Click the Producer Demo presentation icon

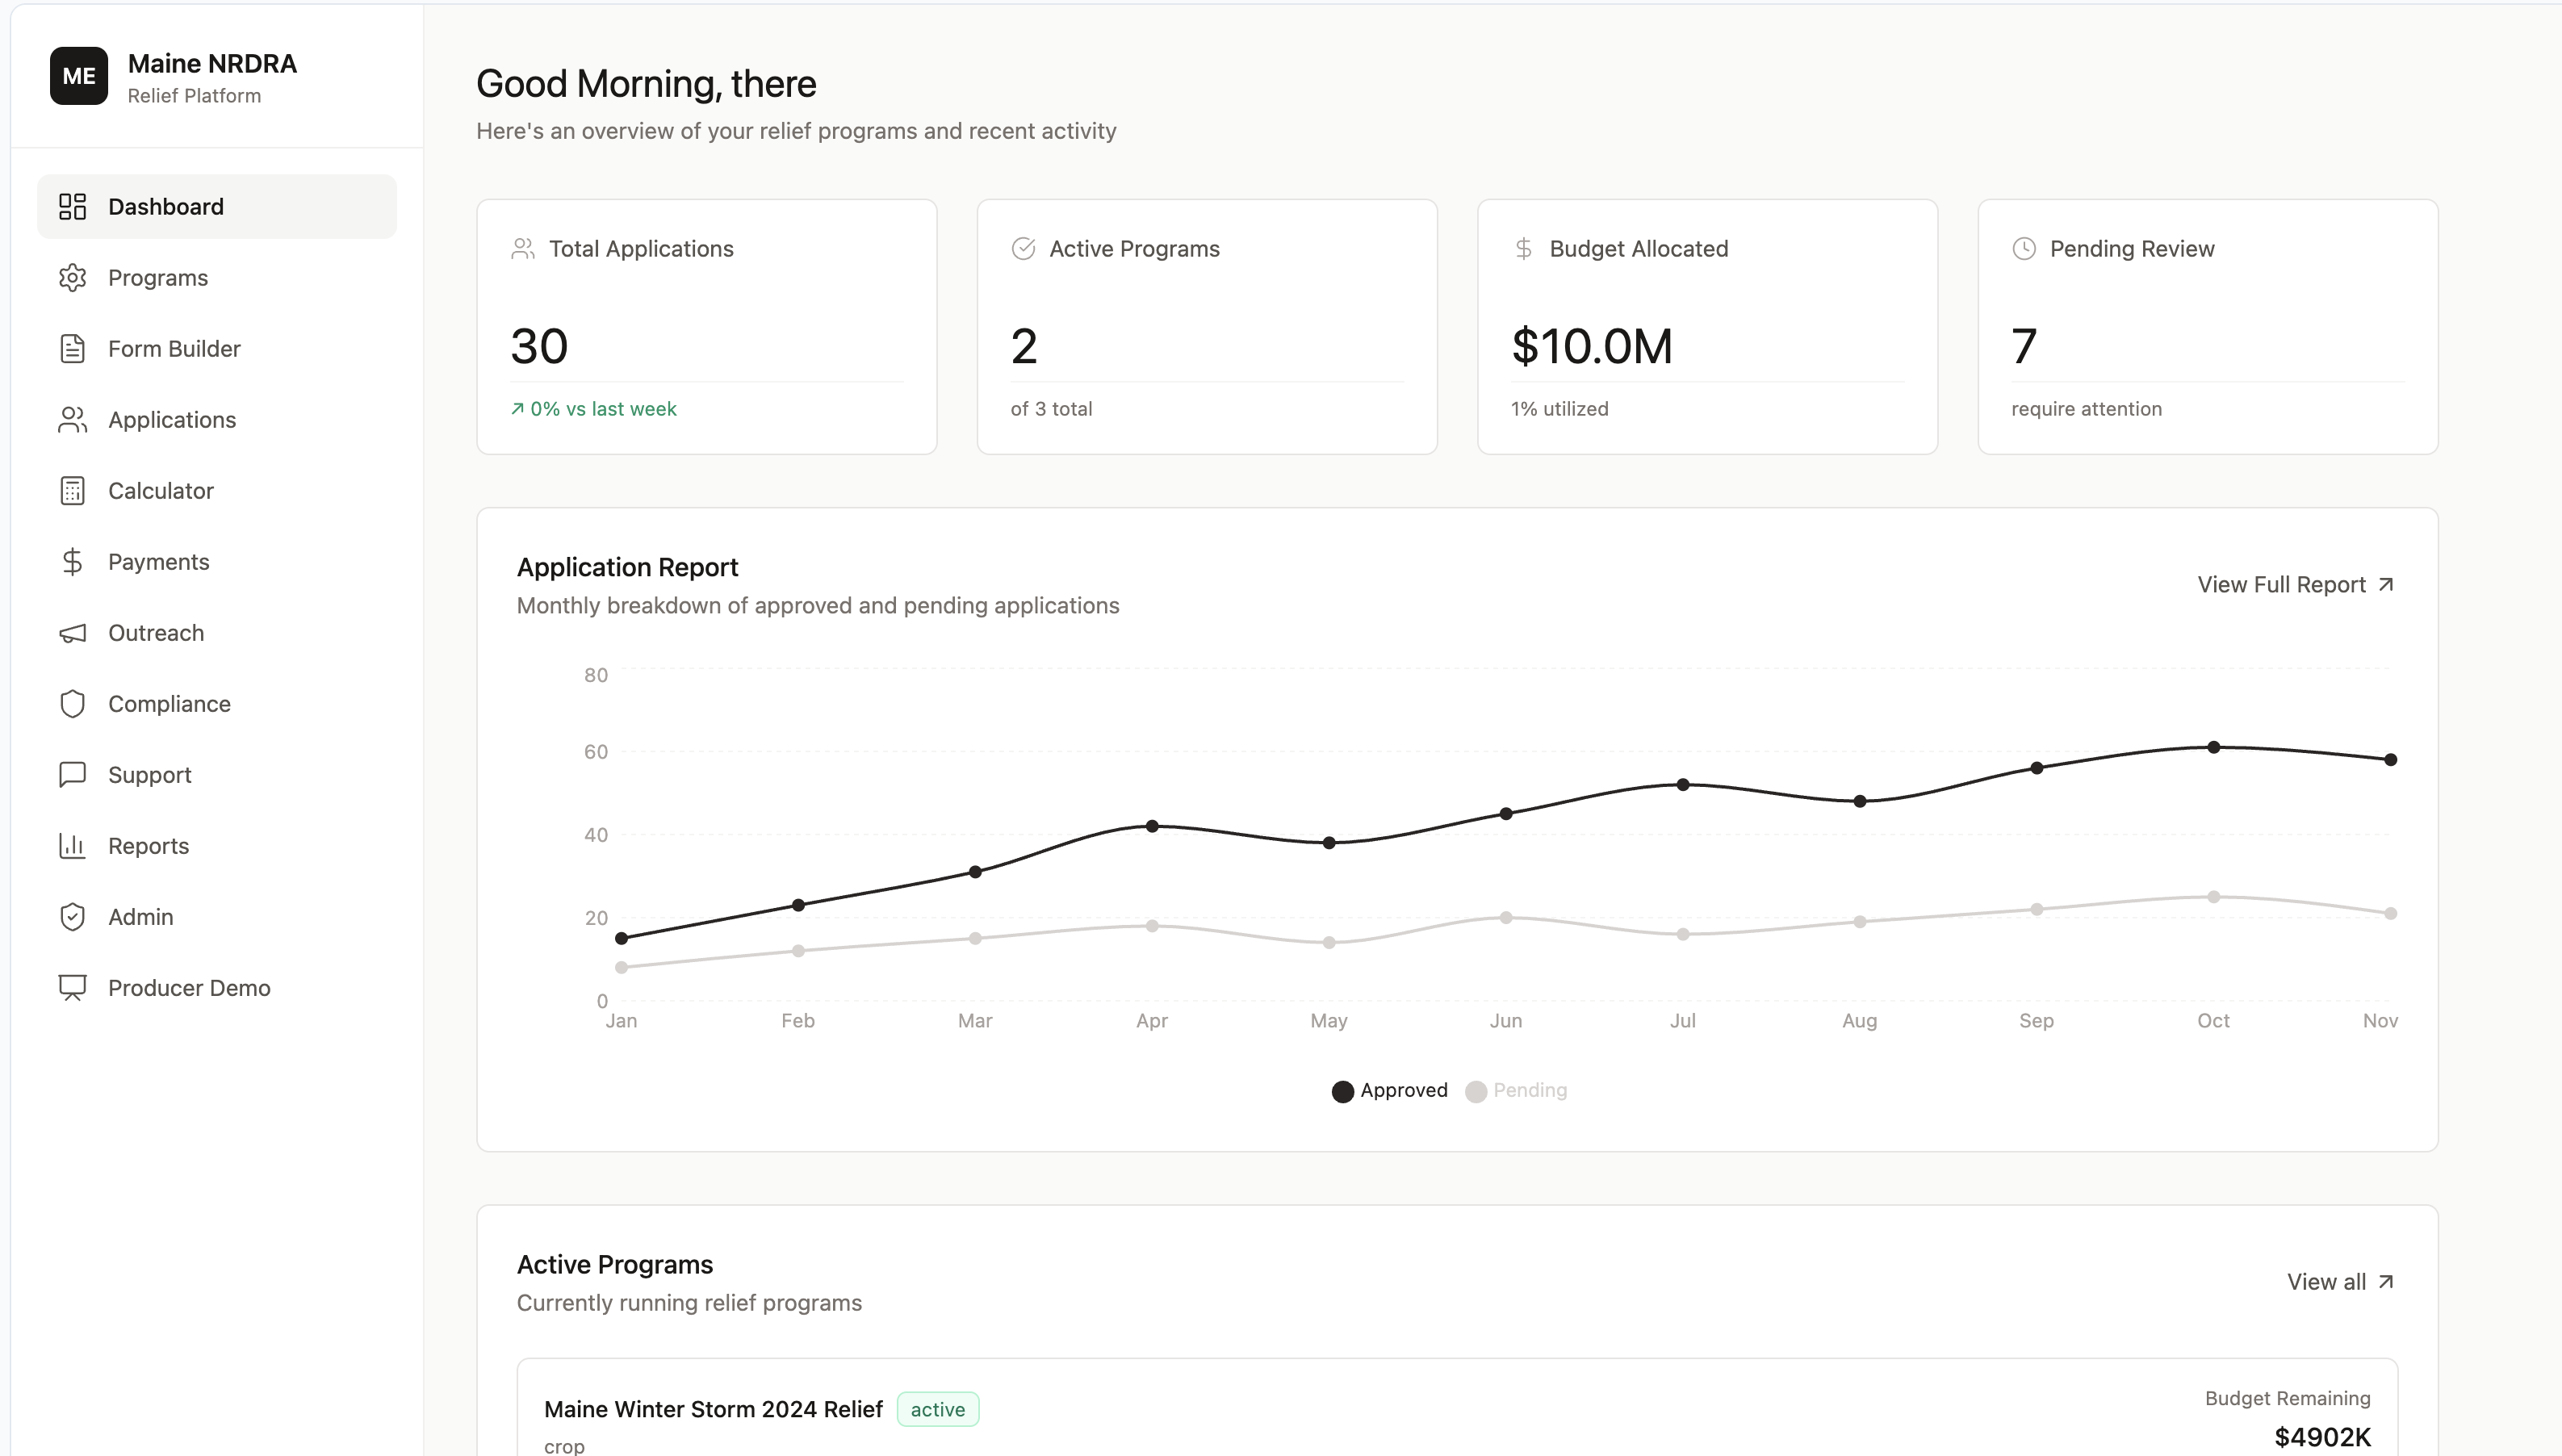click(72, 988)
